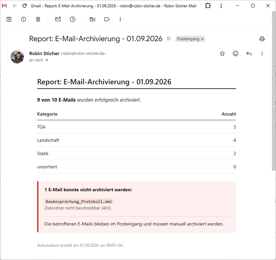This screenshot has width=276, height=260.
Task: Toggle the importance marker beside subject
Action: (x=169, y=39)
